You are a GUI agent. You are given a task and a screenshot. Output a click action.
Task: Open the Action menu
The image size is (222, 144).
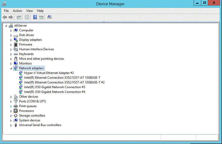click(x=17, y=11)
